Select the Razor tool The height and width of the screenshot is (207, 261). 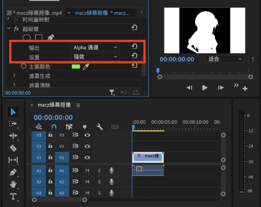coord(13,148)
